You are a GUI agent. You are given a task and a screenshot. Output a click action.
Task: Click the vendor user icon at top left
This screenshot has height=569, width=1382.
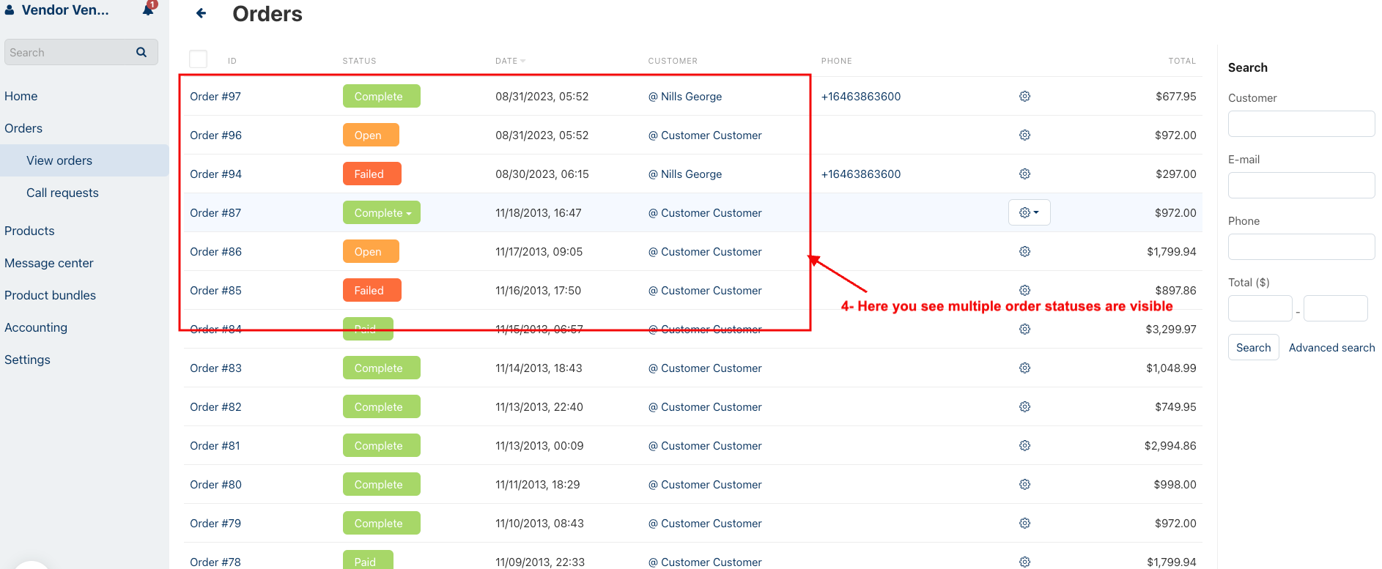click(x=10, y=10)
